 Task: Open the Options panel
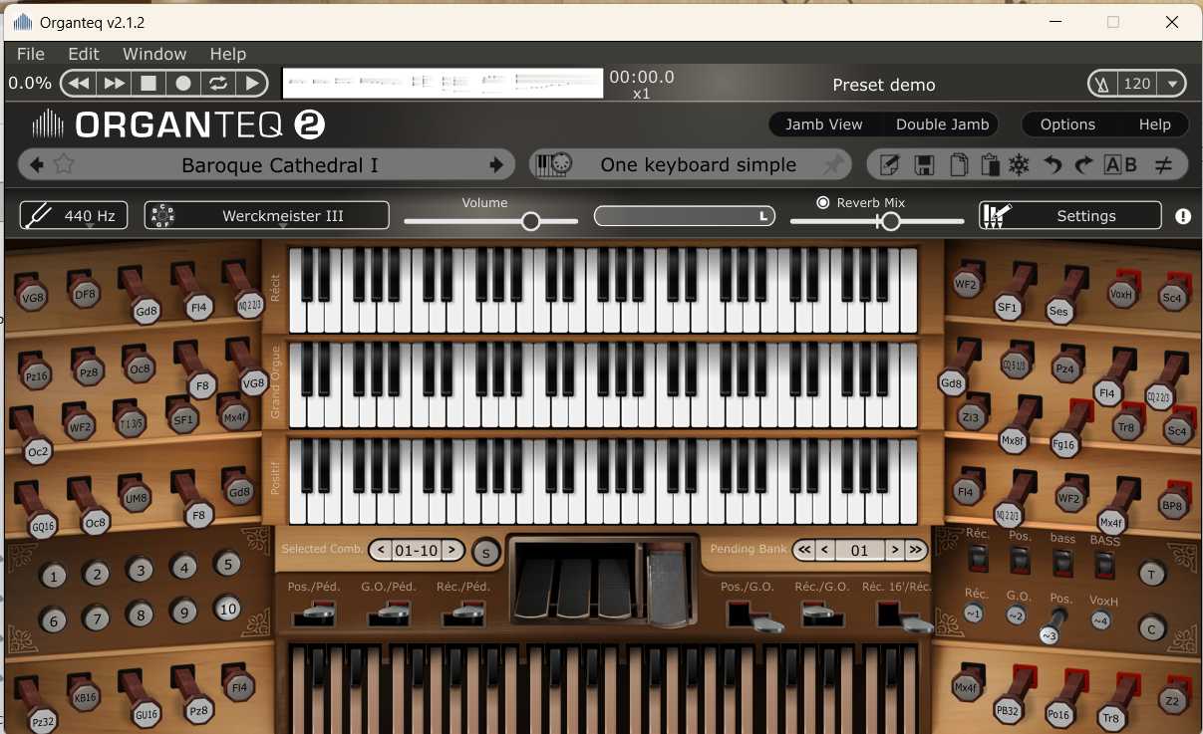tap(1067, 124)
